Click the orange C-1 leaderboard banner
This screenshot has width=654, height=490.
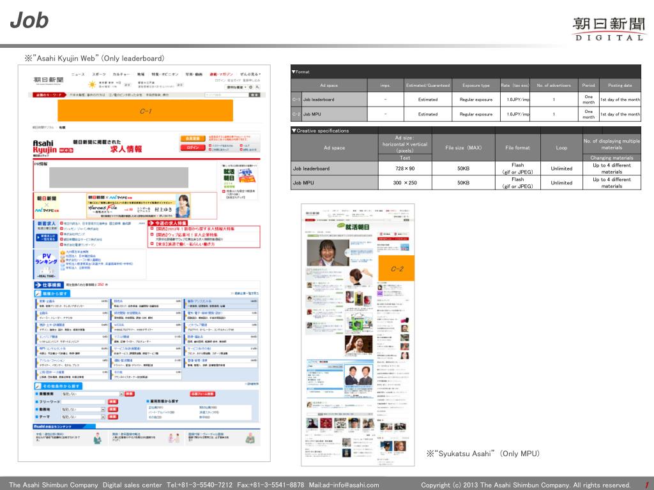click(145, 111)
